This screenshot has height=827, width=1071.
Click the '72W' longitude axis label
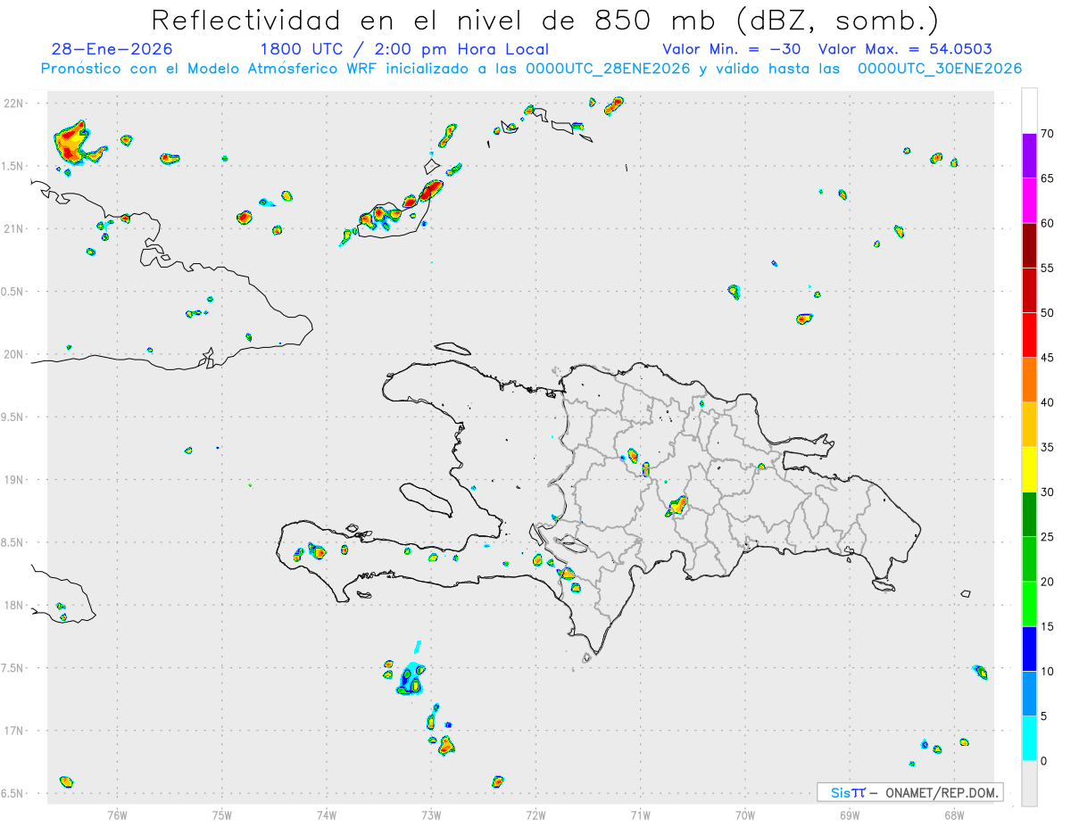point(535,815)
